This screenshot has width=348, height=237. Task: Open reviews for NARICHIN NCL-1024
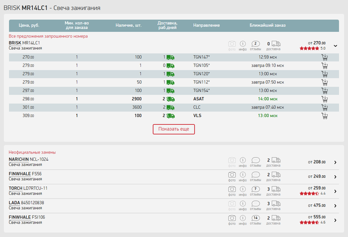point(255,160)
